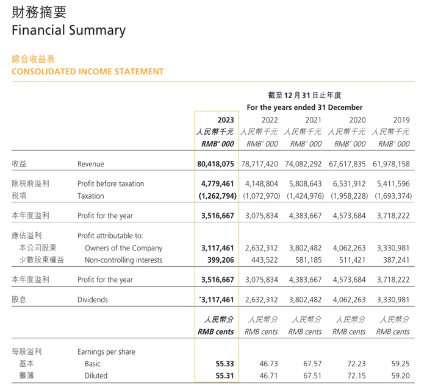Select the 2019 column header

(401, 120)
